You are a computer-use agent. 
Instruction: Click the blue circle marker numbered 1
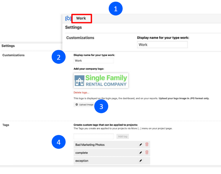tap(115, 9)
